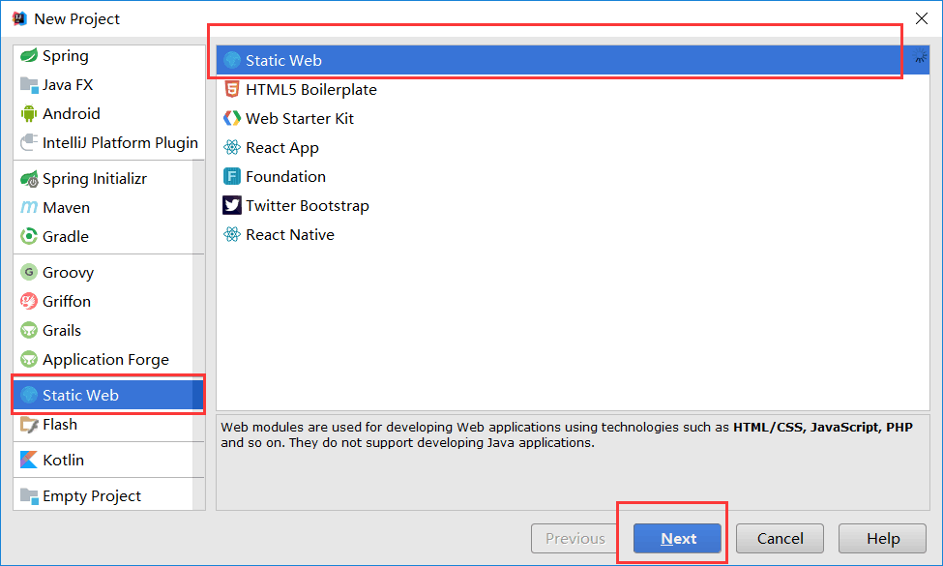Screen dimensions: 943x566
Task: Click the Web modules description text
Action: (x=567, y=434)
